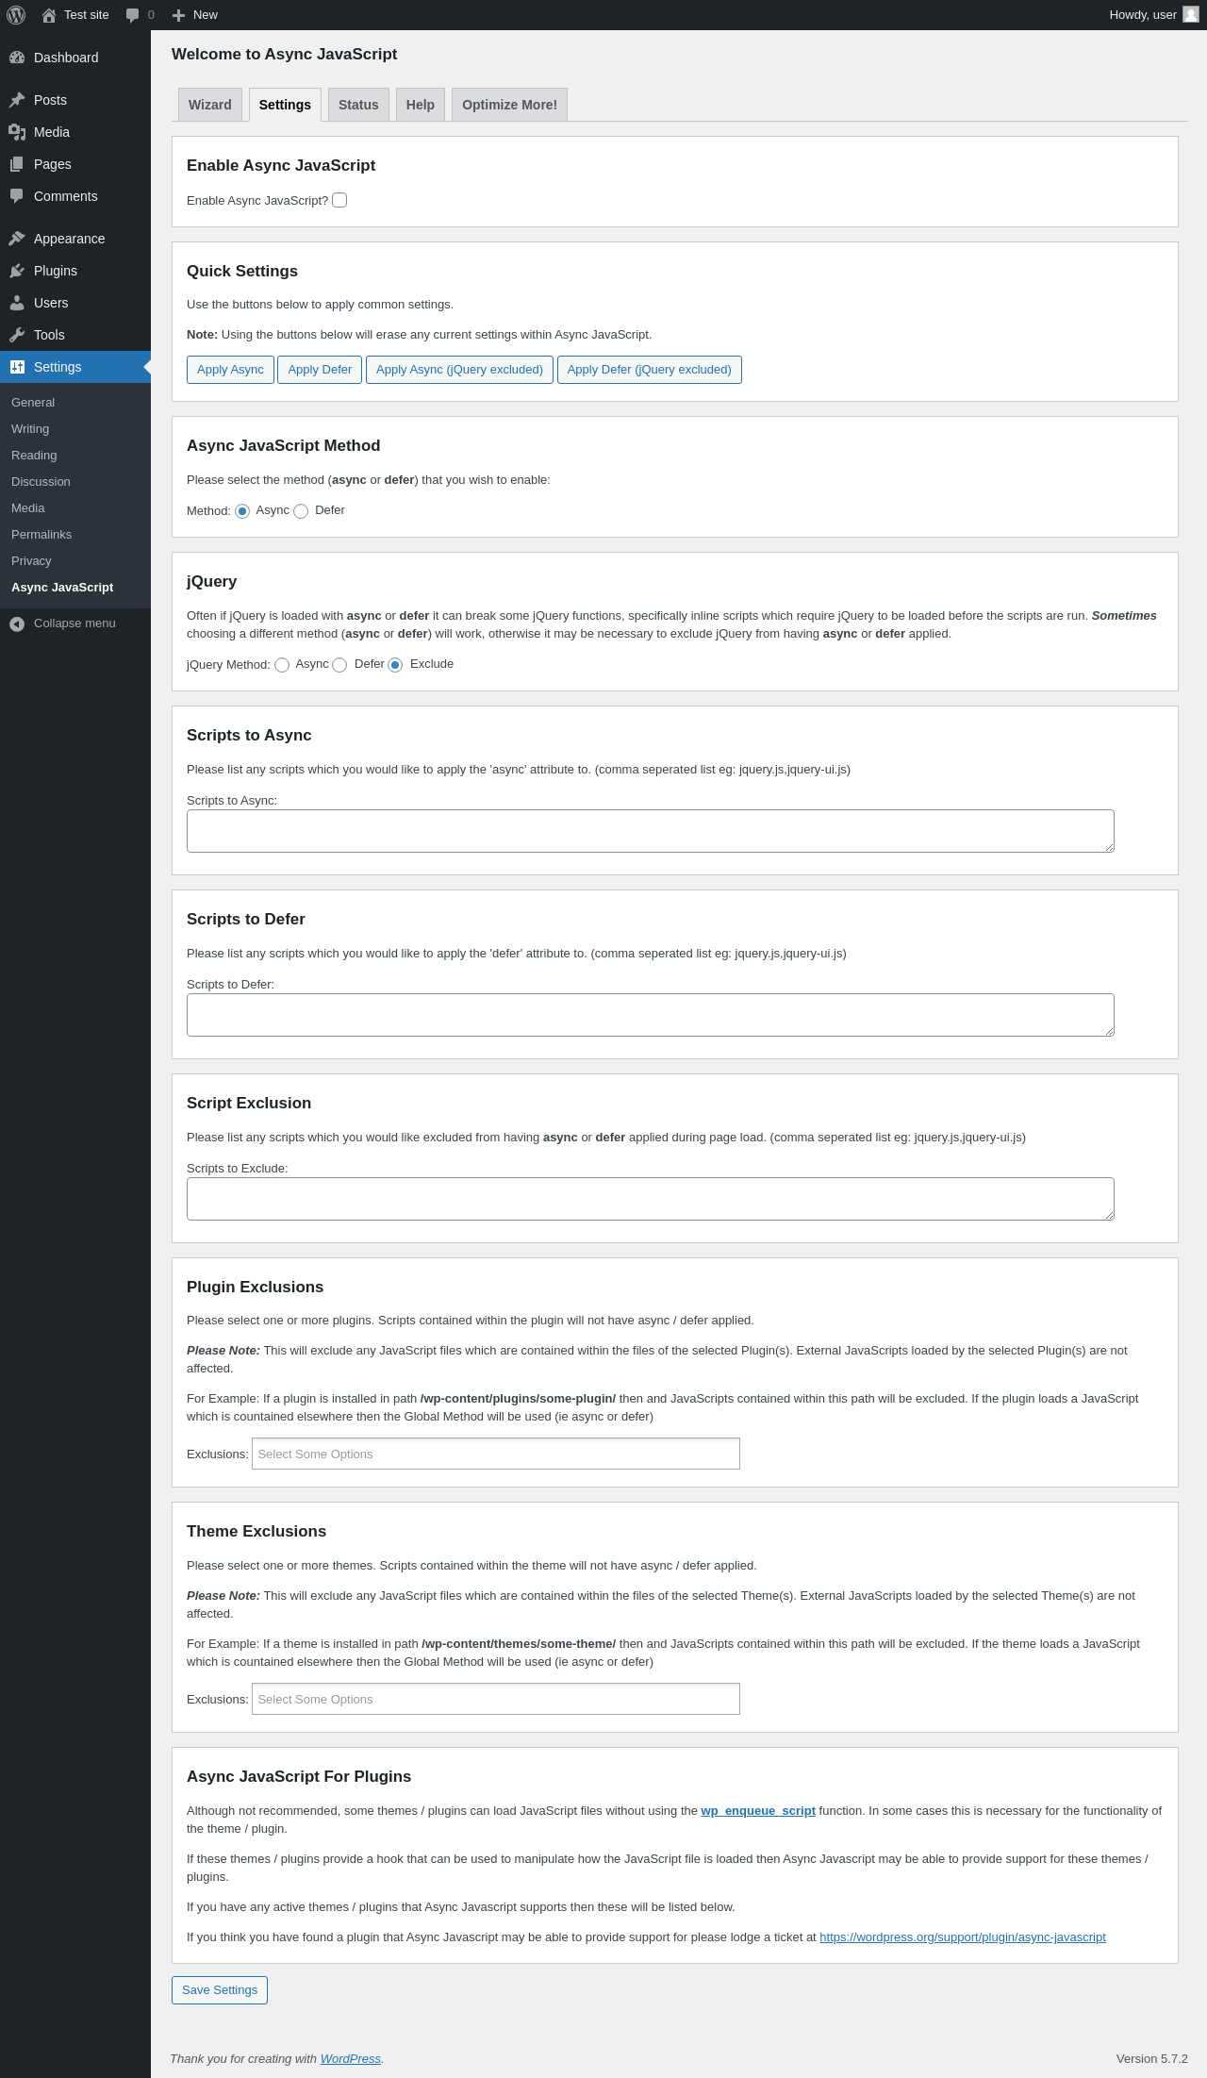
Task: Click the comments bubble icon in admin bar
Action: coord(132,15)
